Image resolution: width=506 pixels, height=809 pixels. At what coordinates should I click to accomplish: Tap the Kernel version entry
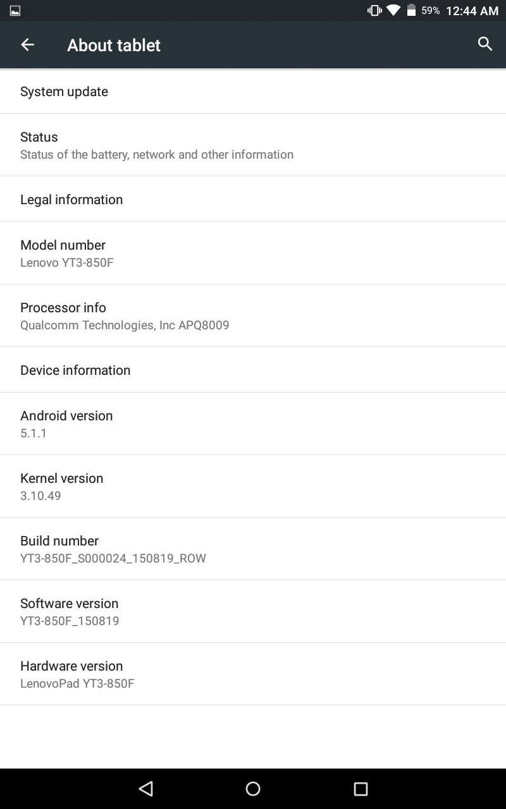253,486
